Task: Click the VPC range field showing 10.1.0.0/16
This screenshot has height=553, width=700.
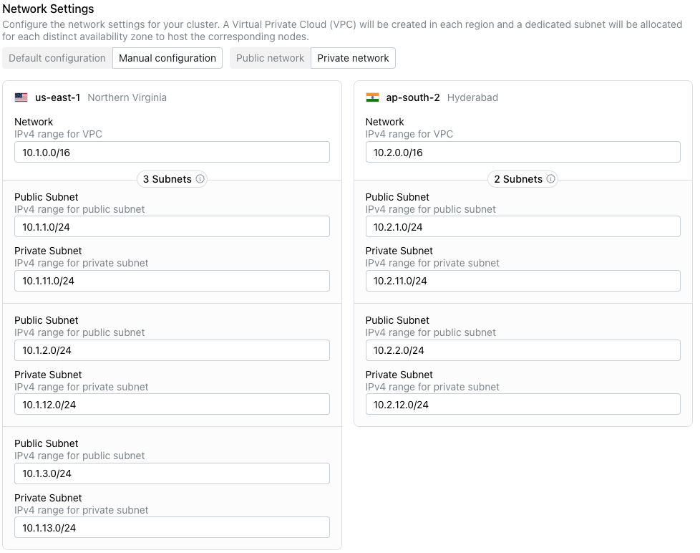Action: click(172, 152)
